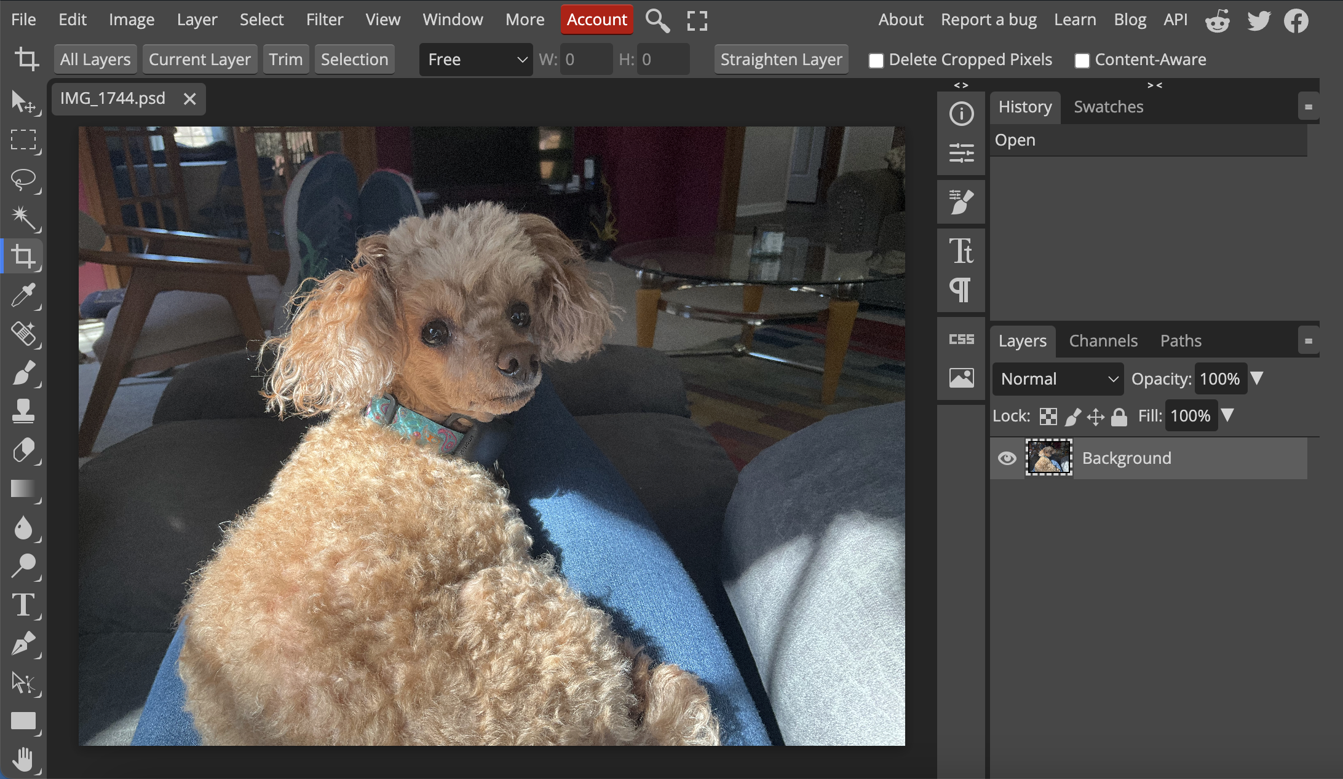
Task: Click the Straighten Layer button
Action: pyautogui.click(x=780, y=58)
